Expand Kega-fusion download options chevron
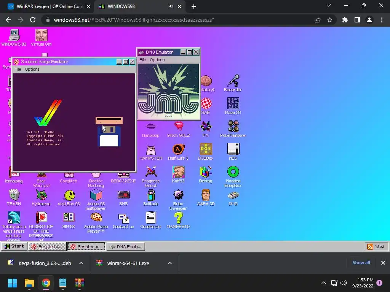 (x=81, y=263)
